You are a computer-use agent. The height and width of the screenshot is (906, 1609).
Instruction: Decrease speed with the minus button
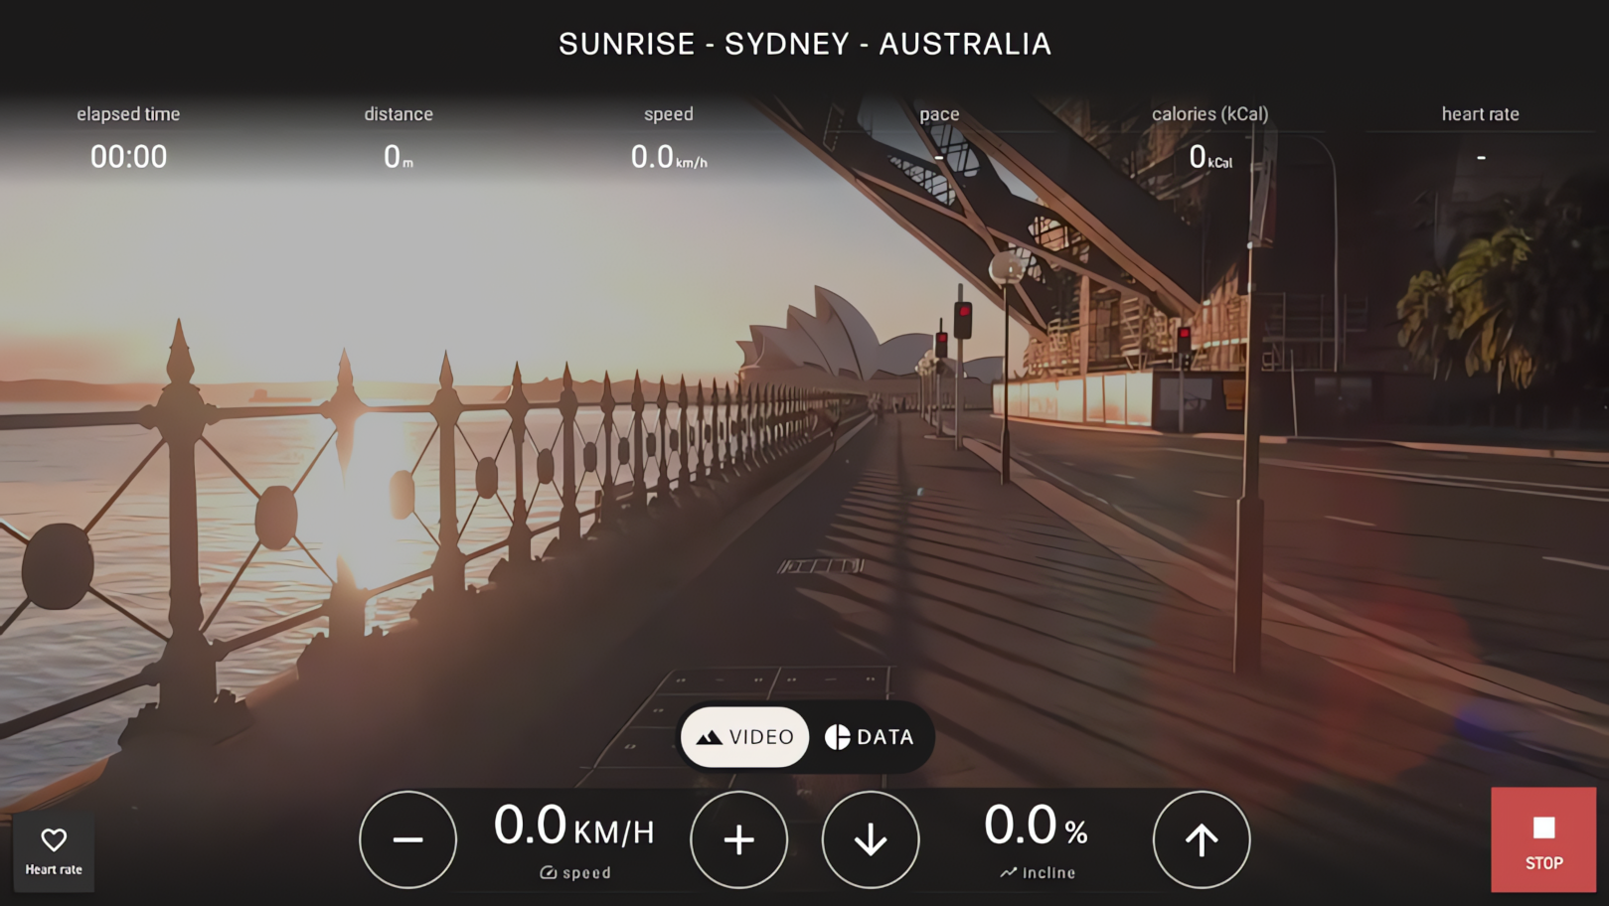pyautogui.click(x=407, y=839)
